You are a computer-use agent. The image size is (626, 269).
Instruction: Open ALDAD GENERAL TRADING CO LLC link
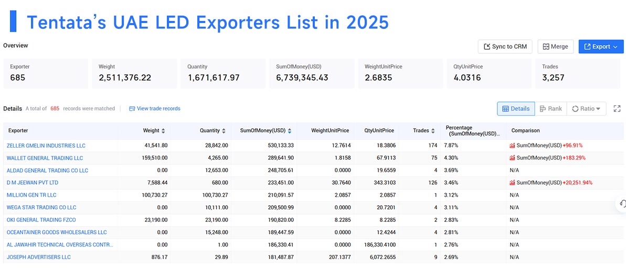pyautogui.click(x=48, y=170)
